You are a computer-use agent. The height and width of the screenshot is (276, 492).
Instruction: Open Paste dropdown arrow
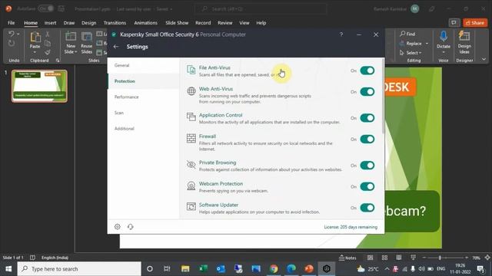pyautogui.click(x=35, y=52)
